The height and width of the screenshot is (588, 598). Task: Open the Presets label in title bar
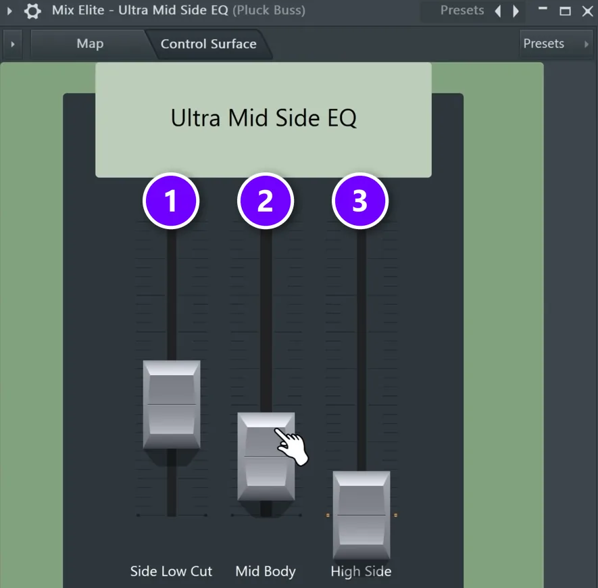(462, 10)
